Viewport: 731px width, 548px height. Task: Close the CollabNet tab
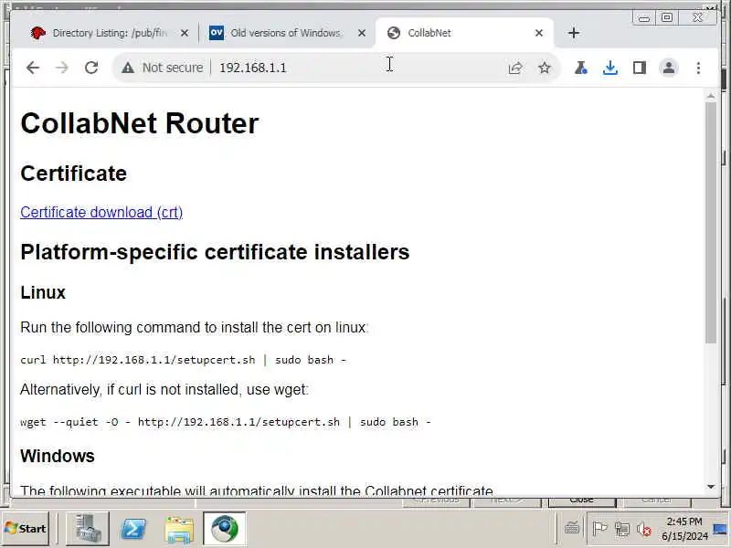click(x=539, y=33)
